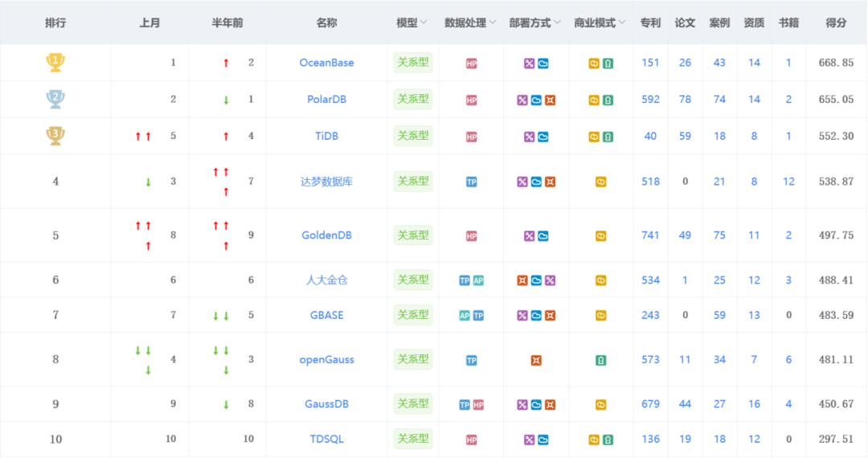Click the score 297.51 for TDSQL
Viewport: 868px width, 458px height.
[x=836, y=439]
